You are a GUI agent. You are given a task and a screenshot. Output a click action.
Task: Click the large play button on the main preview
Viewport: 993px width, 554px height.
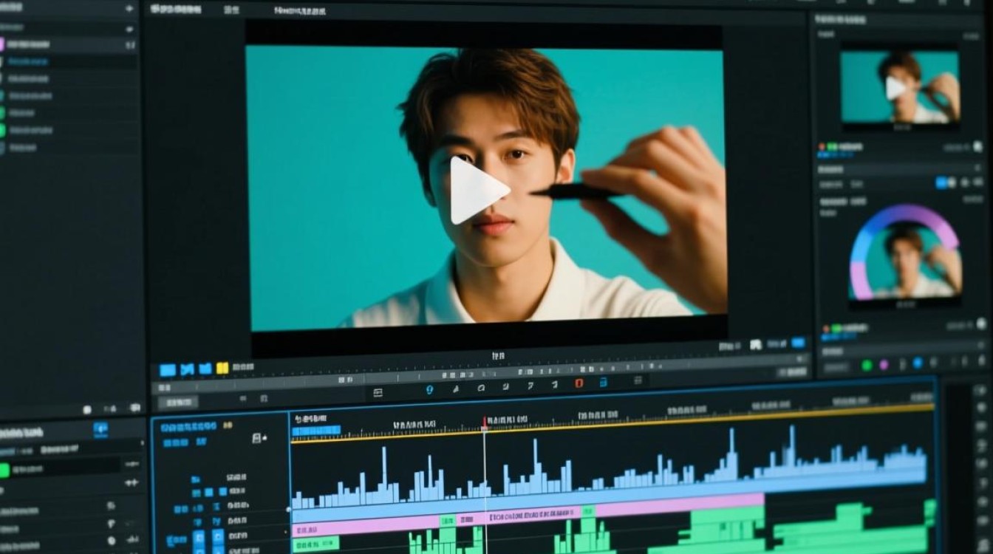tap(479, 191)
